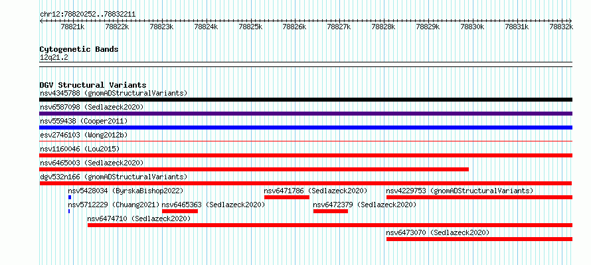The image size is (591, 265).
Task: Select the purple nsv6587098 variant bar
Action: click(305, 114)
